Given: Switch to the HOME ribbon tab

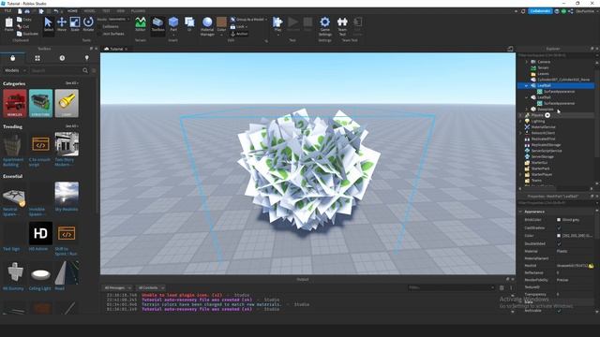Looking at the screenshot, I should tap(72, 11).
